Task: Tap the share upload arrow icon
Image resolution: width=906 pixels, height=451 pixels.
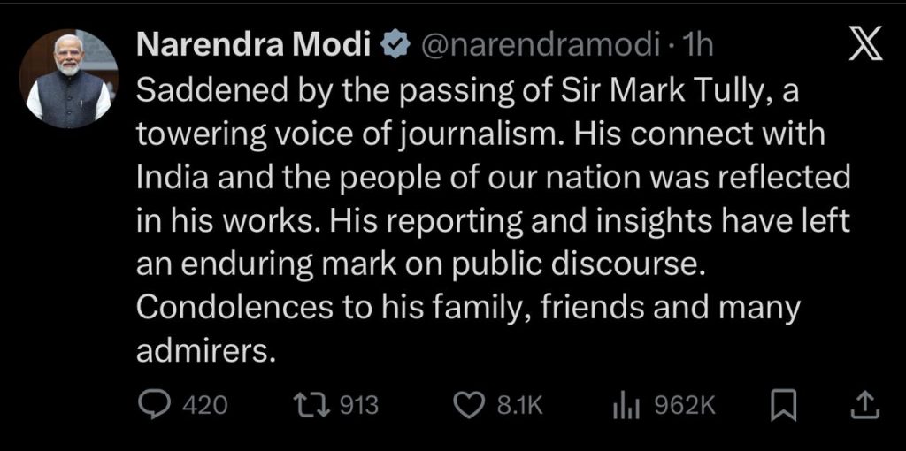Action: pyautogui.click(x=863, y=405)
